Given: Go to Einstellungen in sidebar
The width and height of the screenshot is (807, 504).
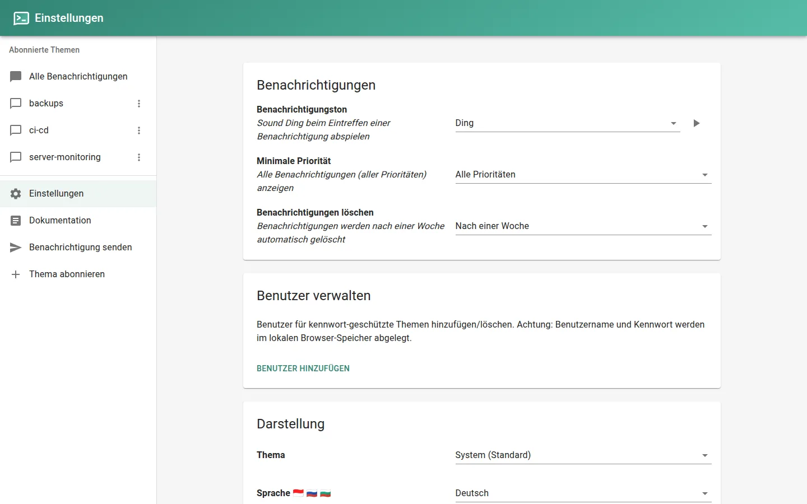Looking at the screenshot, I should (78, 193).
